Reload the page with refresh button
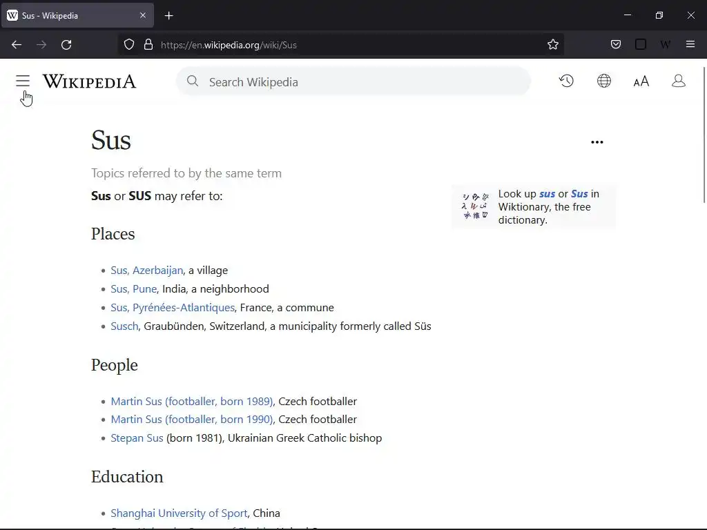The image size is (707, 530). pyautogui.click(x=66, y=45)
